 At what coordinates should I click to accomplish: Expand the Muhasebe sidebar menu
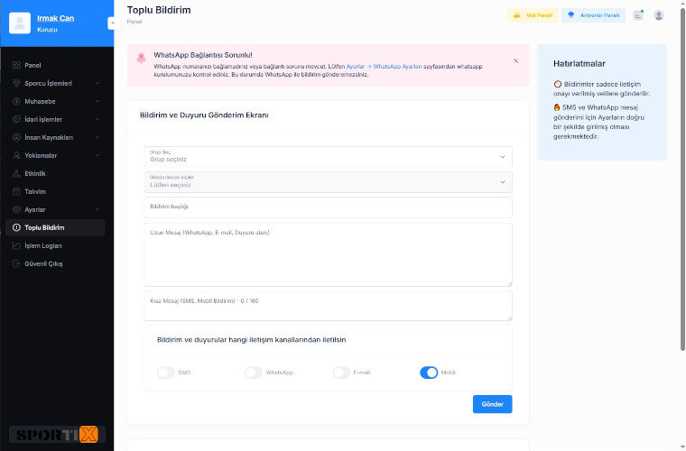point(56,101)
